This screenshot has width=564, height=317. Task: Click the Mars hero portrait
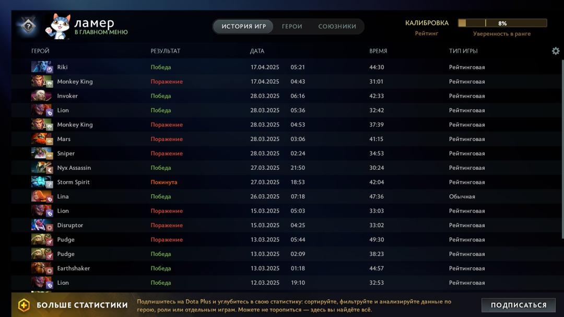pos(42,139)
